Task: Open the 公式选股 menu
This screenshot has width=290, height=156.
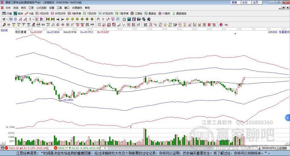Action: point(41,8)
